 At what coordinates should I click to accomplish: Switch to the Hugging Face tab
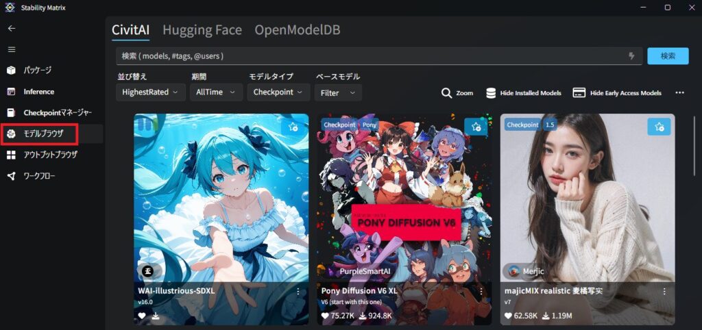tap(202, 30)
